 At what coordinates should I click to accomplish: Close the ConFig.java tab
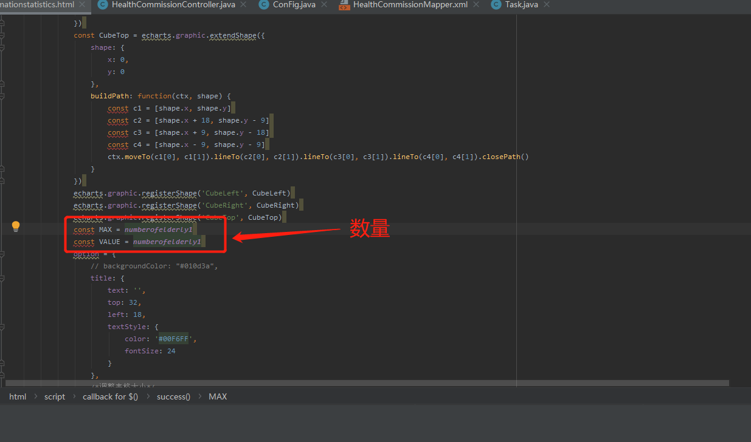(324, 5)
